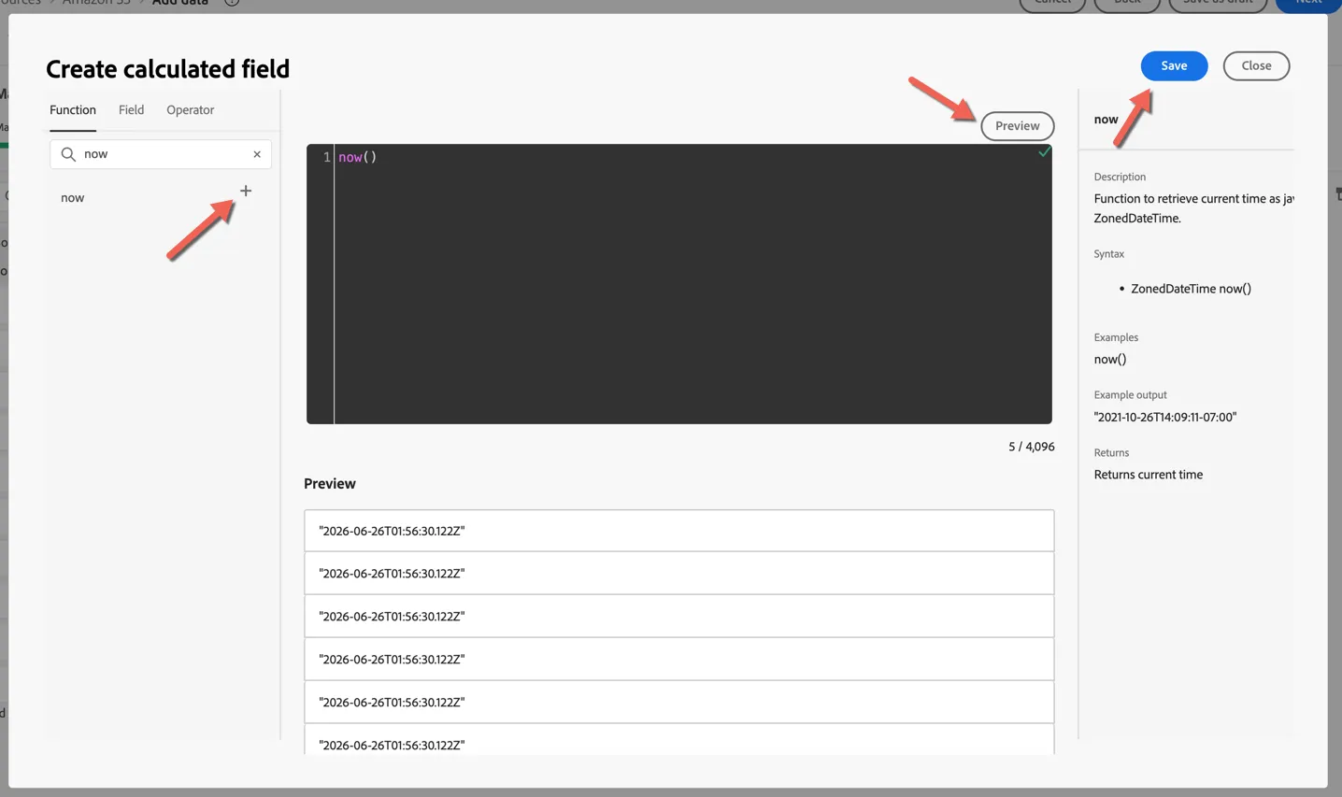Screen dimensions: 1342x797
Task: Switch to the Field tab
Action: click(131, 110)
